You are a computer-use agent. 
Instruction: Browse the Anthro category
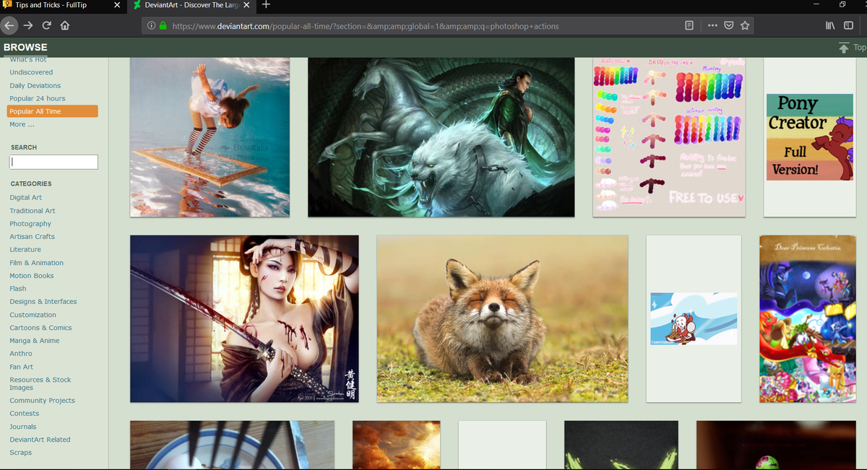tap(21, 354)
